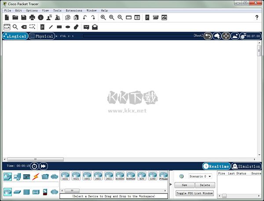Create a new file with the New icon

click(7, 18)
